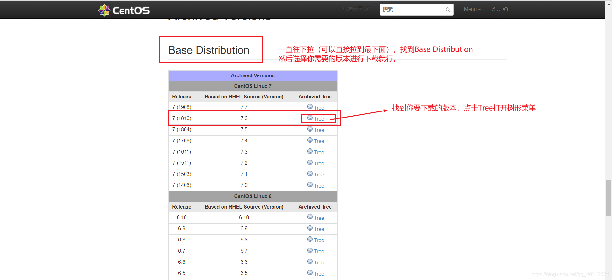612x280 pixels.
Task: Click globe icon in 7 (1810) row
Action: [x=310, y=118]
